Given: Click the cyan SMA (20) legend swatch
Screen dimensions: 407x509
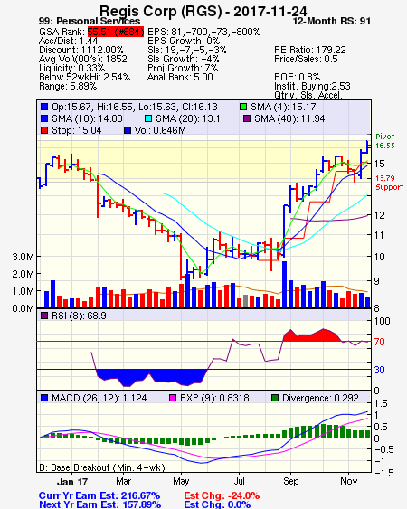Looking at the screenshot, I should tap(148, 118).
